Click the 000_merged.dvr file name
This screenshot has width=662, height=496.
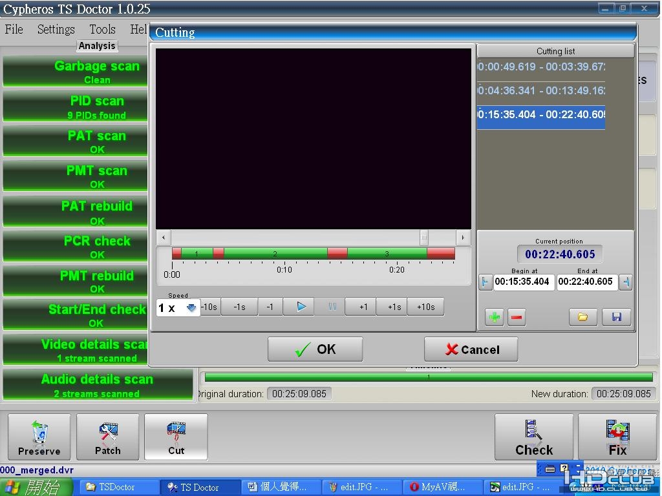point(37,470)
